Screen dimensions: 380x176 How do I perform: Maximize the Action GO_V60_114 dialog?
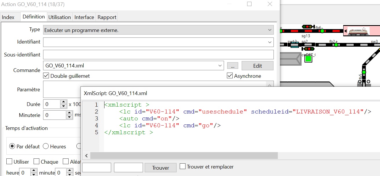[x=249, y=4]
